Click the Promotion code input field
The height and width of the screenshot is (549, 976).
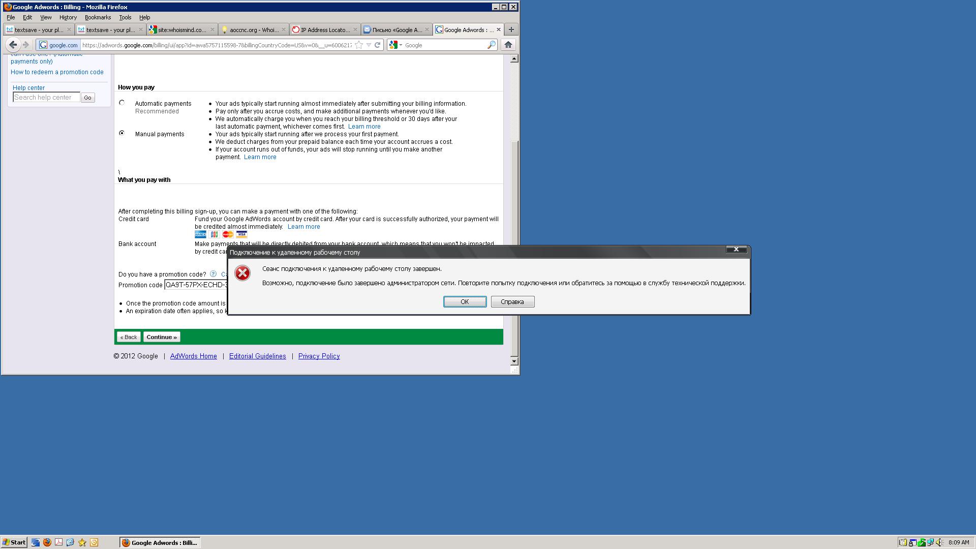(x=196, y=285)
